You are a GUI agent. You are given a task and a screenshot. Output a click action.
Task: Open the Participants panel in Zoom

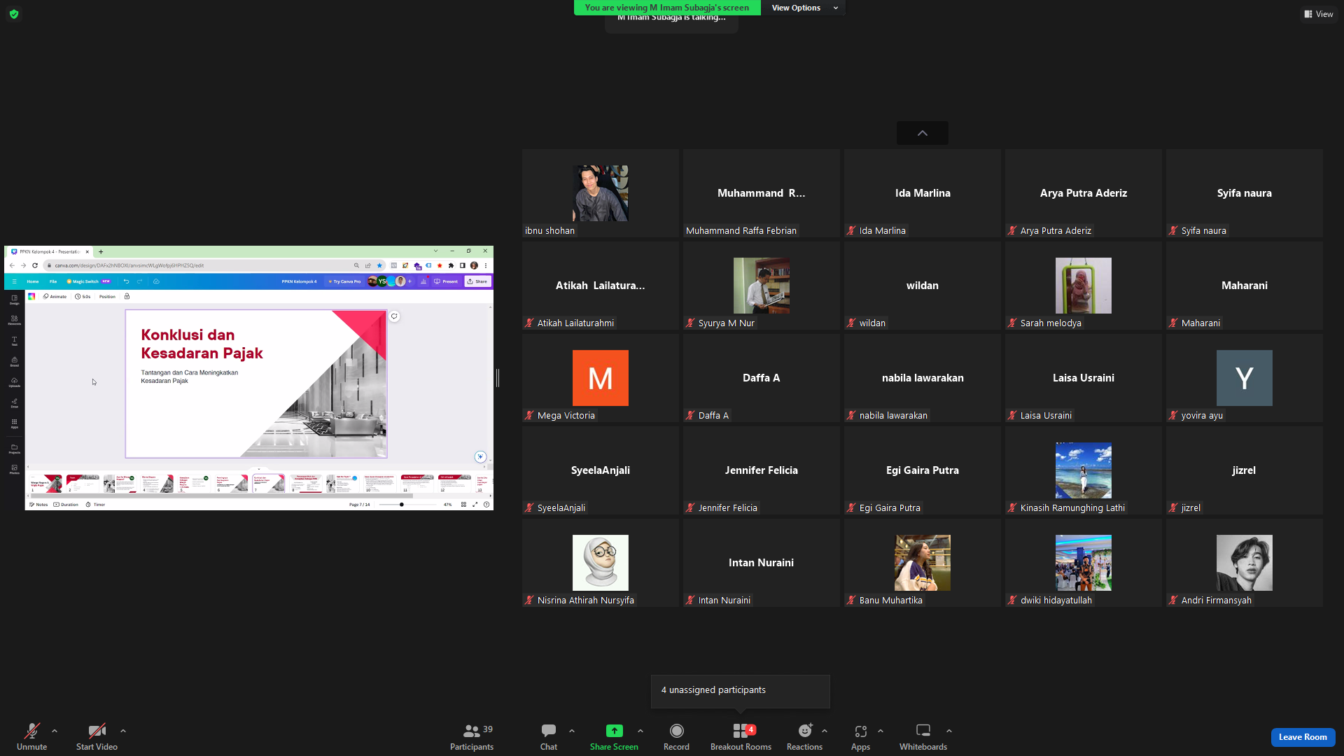pos(472,737)
